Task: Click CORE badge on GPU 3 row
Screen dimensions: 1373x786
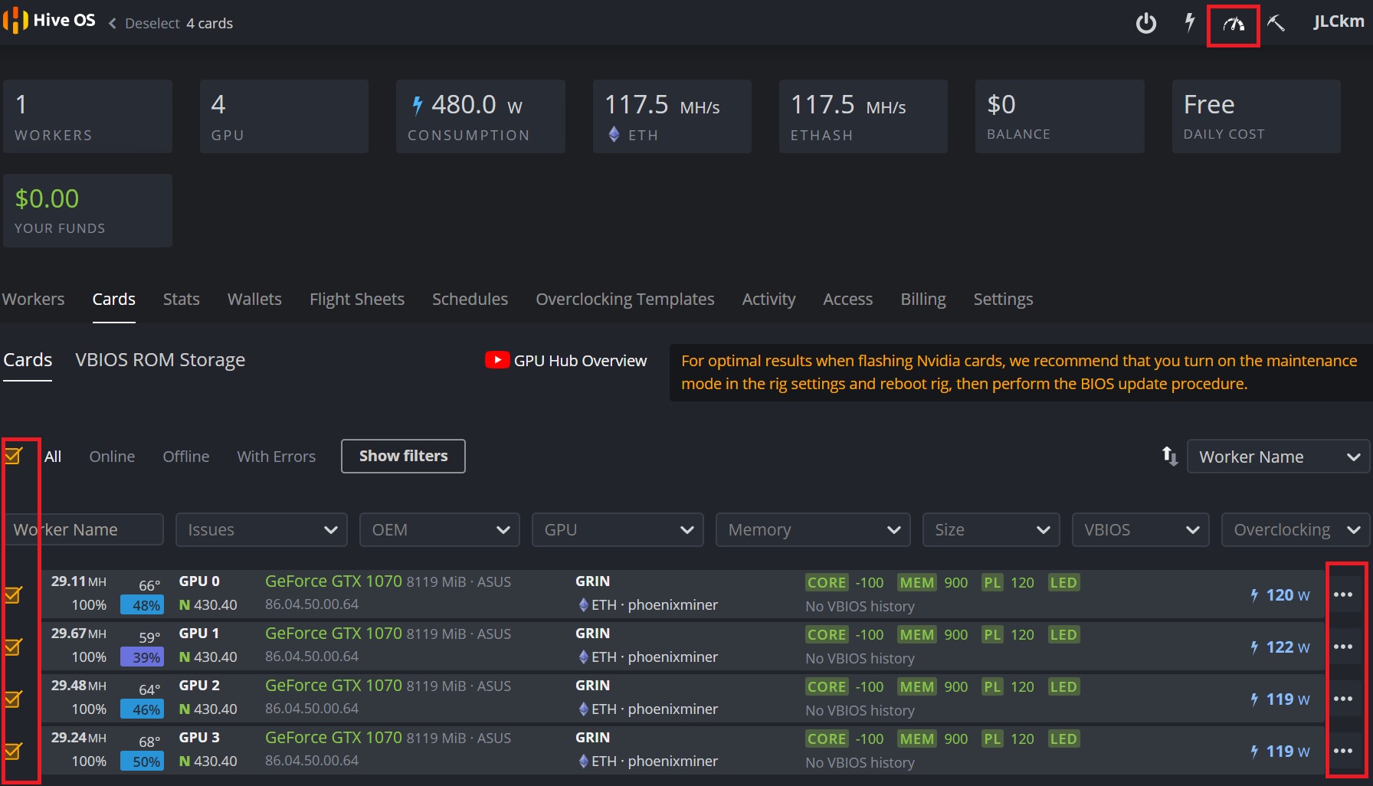Action: click(x=827, y=739)
